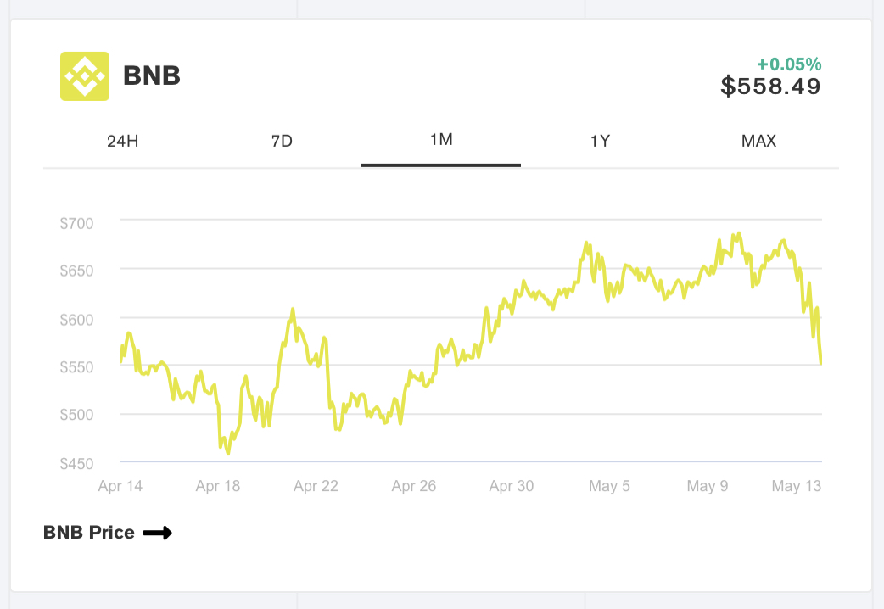Click the BNB coin name heading
This screenshot has width=884, height=609.
(x=152, y=75)
